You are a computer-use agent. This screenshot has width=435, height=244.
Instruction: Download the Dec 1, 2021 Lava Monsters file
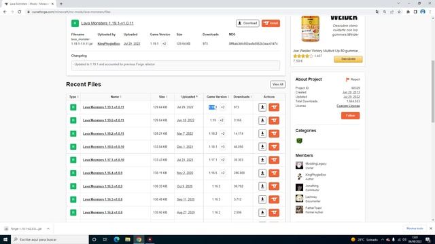[x=262, y=146]
